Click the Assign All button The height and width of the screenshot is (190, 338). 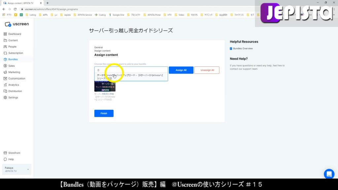pos(181,70)
